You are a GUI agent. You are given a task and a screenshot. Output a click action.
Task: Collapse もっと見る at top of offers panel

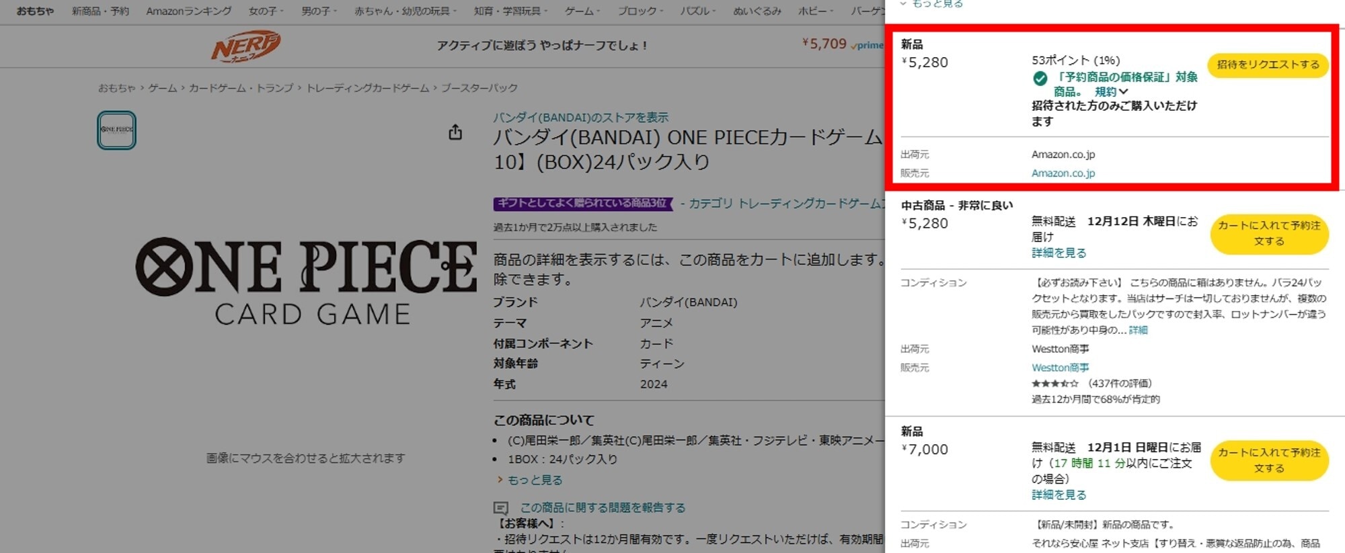(931, 4)
